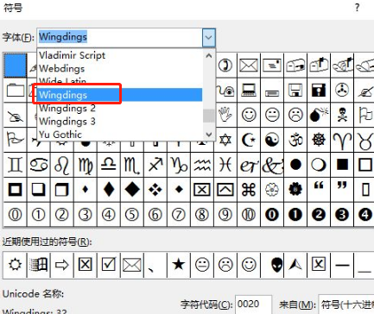
Task: Pick the envelope from recently used symbols
Action: pos(132,265)
